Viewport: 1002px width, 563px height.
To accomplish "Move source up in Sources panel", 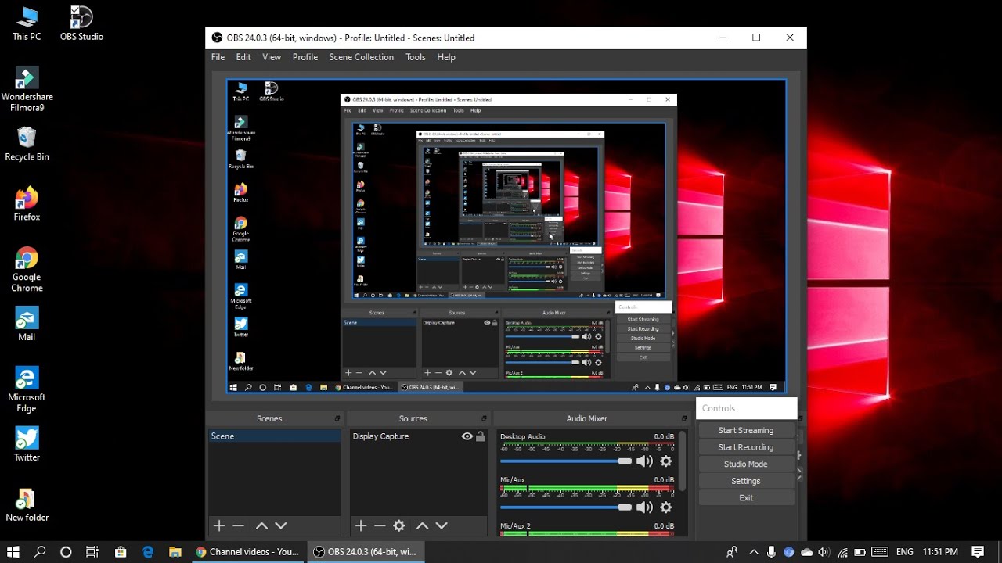I will 422,526.
